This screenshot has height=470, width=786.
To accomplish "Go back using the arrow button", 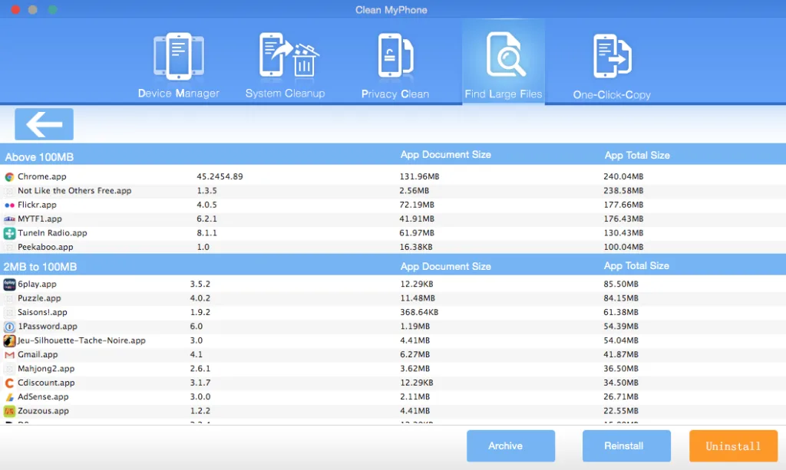I will (x=44, y=124).
